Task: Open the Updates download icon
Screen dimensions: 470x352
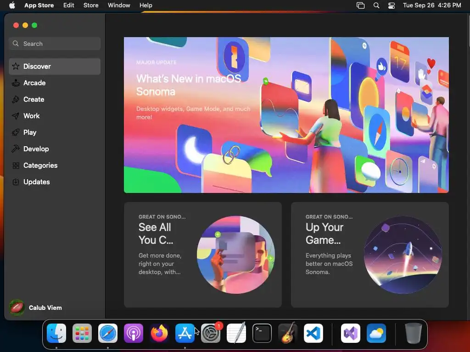Action: [16, 181]
